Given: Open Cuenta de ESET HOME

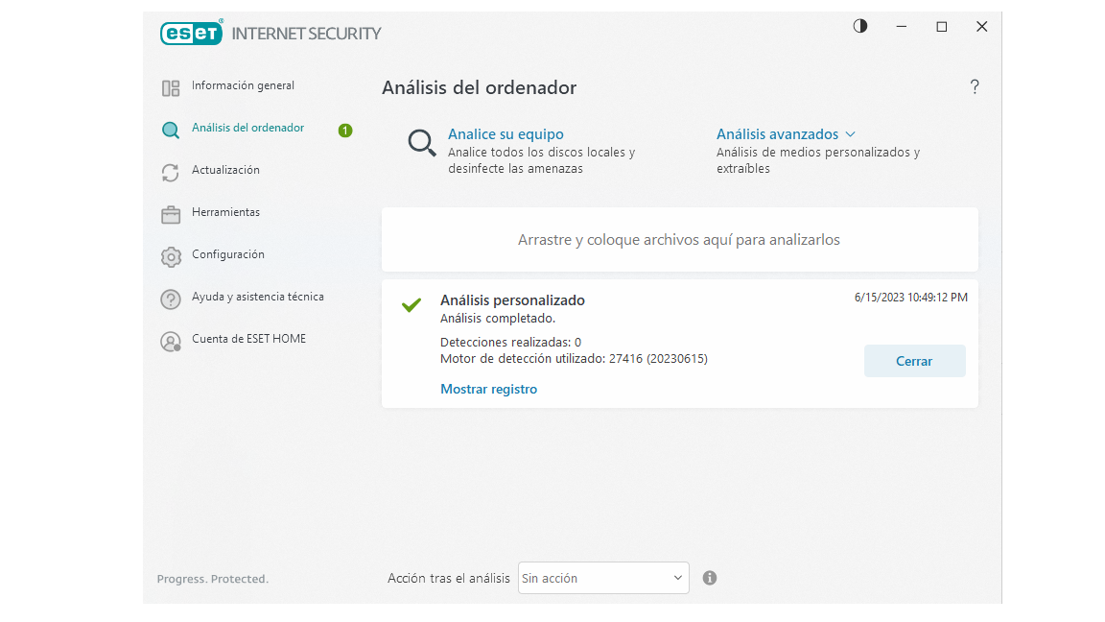Looking at the screenshot, I should click(248, 339).
